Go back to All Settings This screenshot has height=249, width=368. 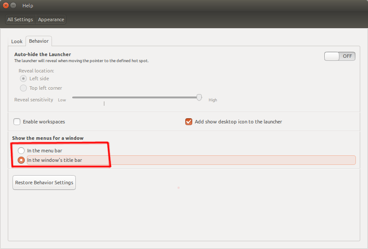tap(20, 19)
